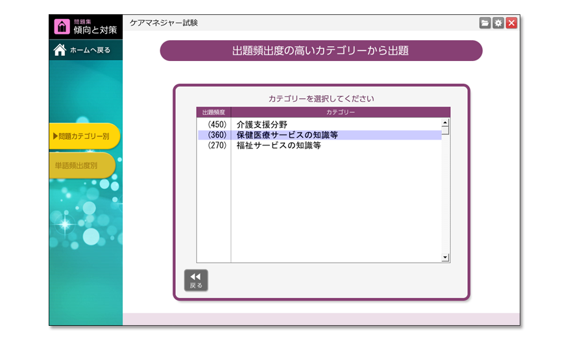Open settings with the gear icon

click(x=498, y=23)
